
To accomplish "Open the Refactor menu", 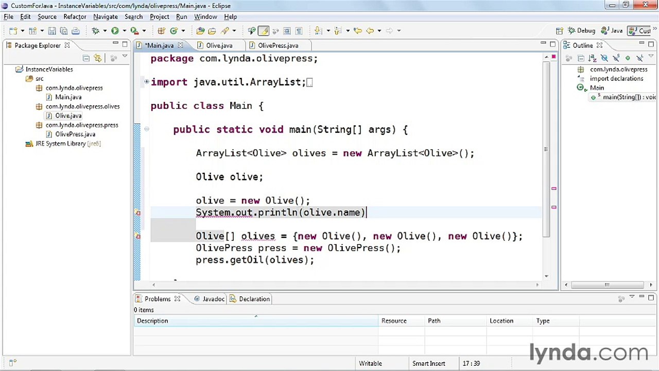I will click(75, 16).
